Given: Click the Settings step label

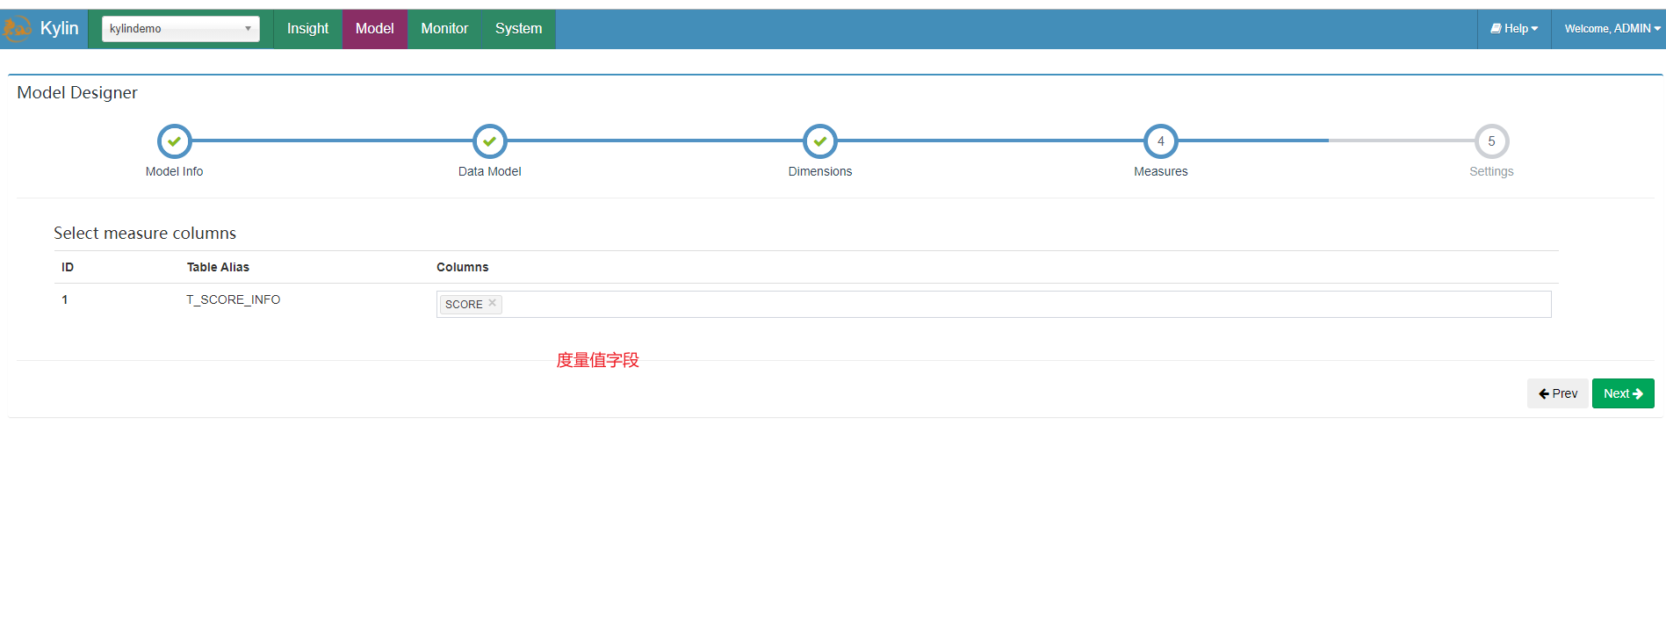Looking at the screenshot, I should pos(1491,171).
